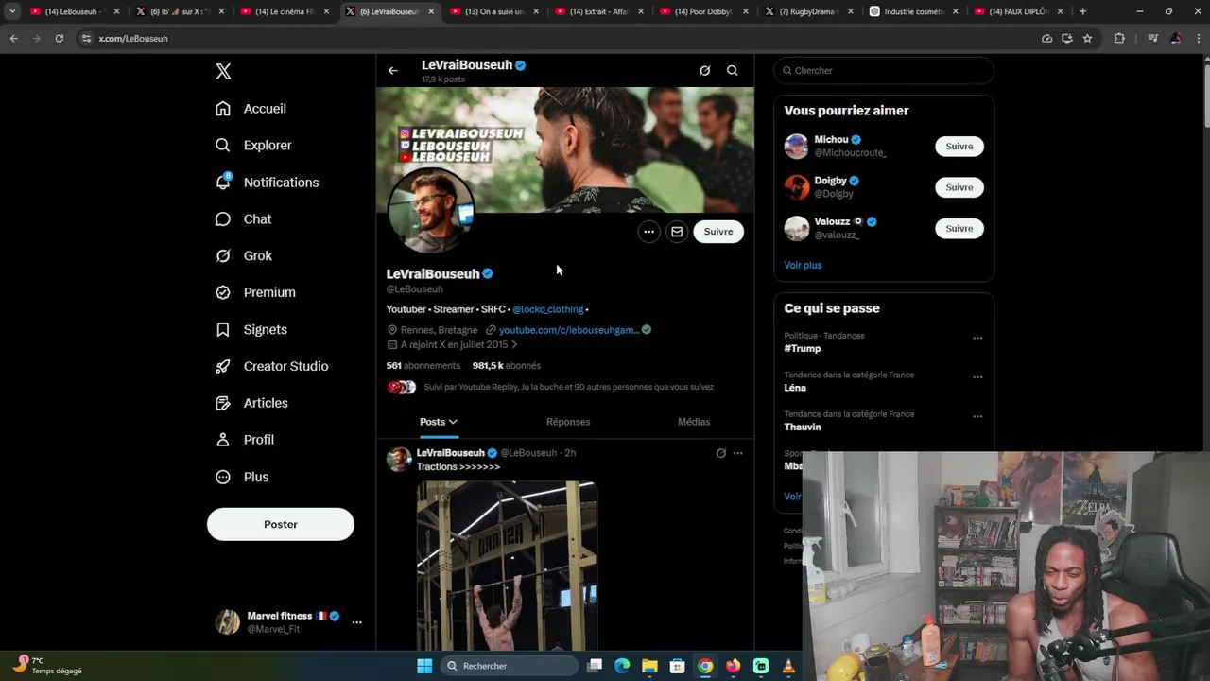Click Michou suggested account name
The height and width of the screenshot is (681, 1210).
[x=832, y=140]
